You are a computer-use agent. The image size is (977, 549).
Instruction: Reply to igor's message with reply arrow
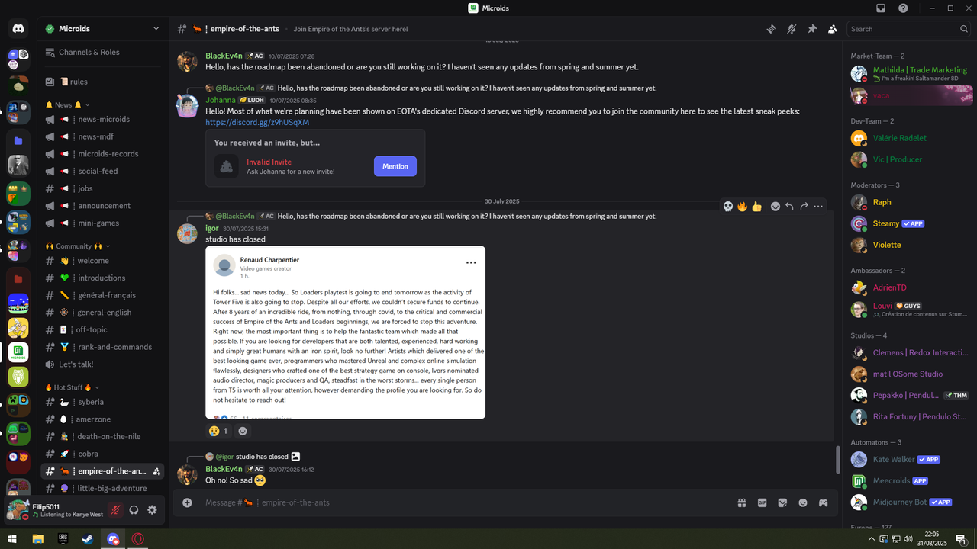click(789, 207)
